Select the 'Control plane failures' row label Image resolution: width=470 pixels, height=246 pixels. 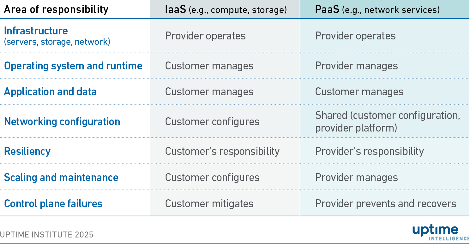[x=53, y=203]
